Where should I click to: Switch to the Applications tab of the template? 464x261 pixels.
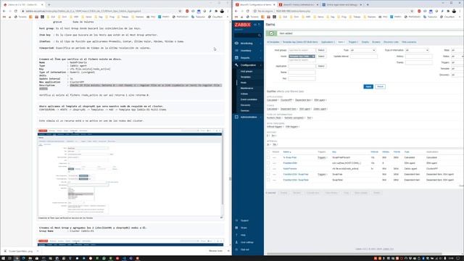[x=327, y=42]
